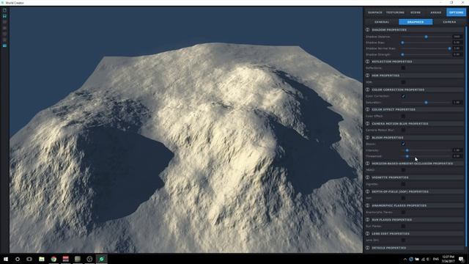Toggle Sun Flares Properties section icon
This screenshot has width=469, height=264.
click(368, 220)
